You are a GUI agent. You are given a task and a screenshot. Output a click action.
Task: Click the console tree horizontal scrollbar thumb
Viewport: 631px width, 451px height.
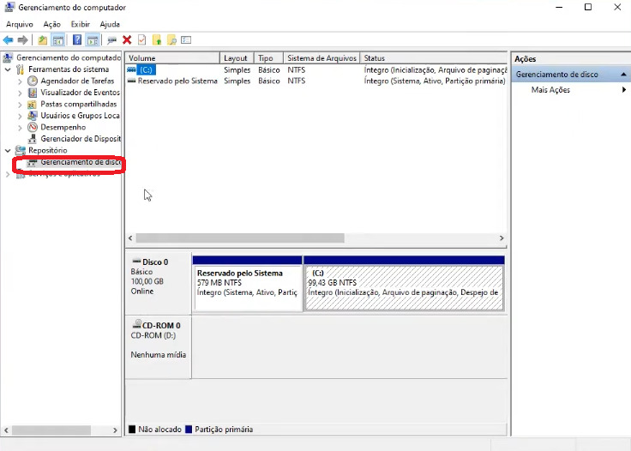51,430
